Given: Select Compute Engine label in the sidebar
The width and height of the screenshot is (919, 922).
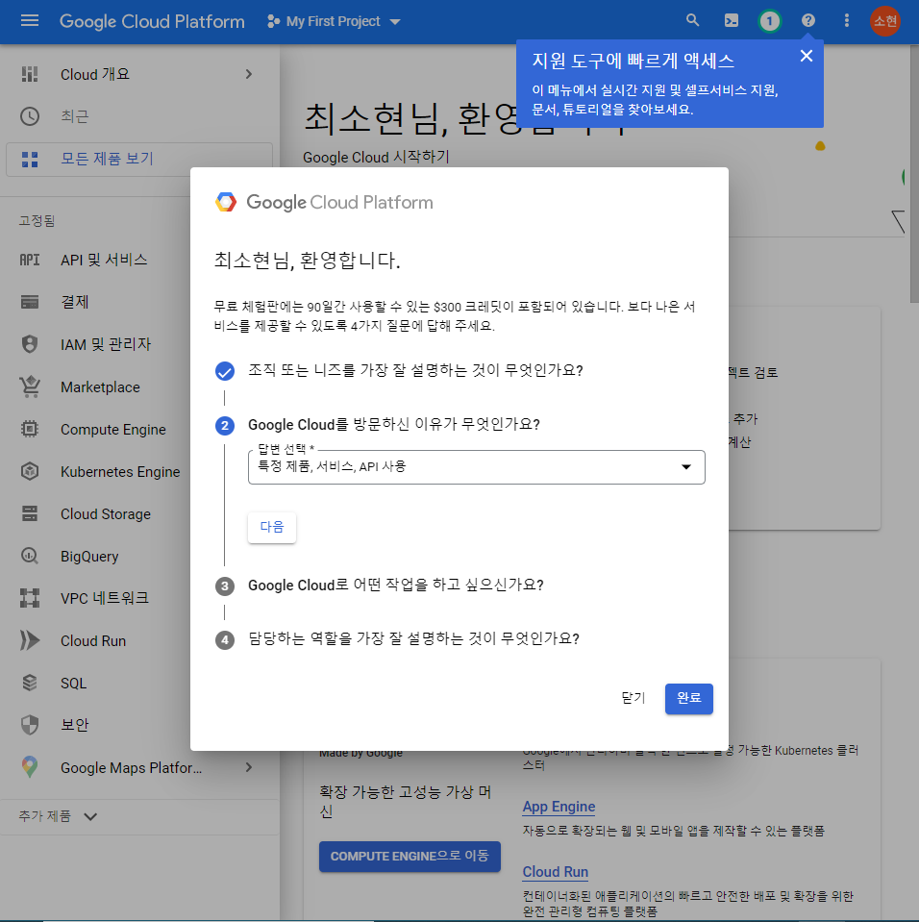Looking at the screenshot, I should 112,430.
